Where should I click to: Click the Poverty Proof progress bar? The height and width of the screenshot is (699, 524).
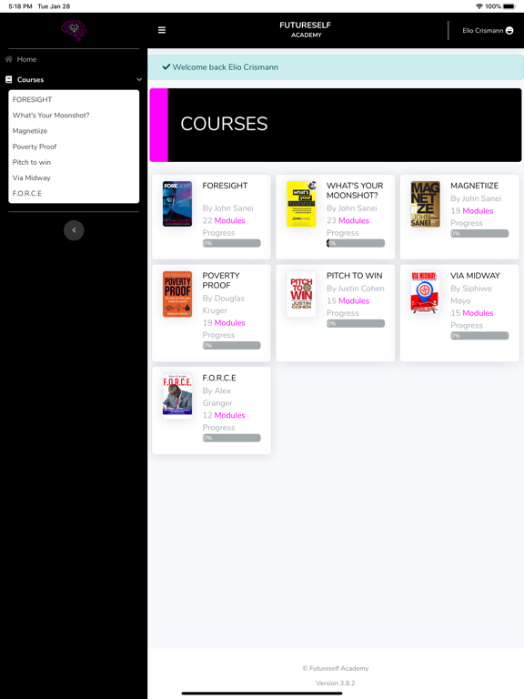click(231, 345)
